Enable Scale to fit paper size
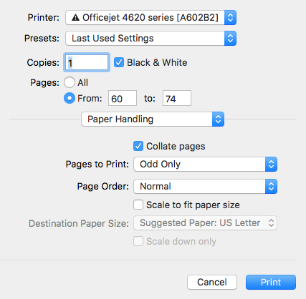This screenshot has width=306, height=299. 138,205
